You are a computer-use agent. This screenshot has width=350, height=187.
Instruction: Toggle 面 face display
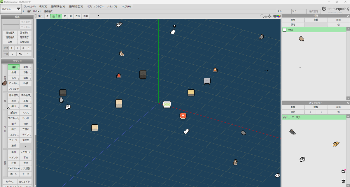point(59,16)
